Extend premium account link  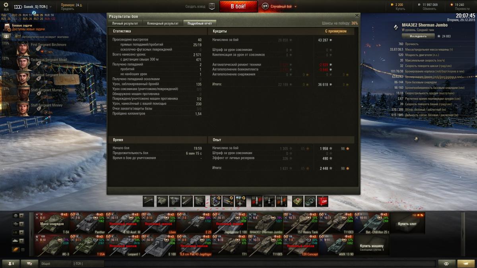[68, 9]
